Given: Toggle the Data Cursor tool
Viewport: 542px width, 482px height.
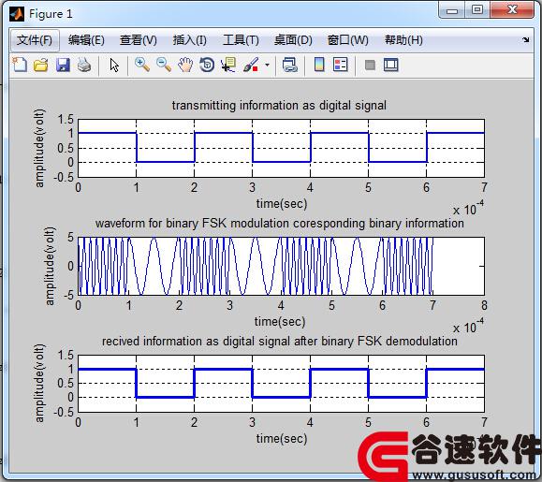Looking at the screenshot, I should (x=228, y=65).
